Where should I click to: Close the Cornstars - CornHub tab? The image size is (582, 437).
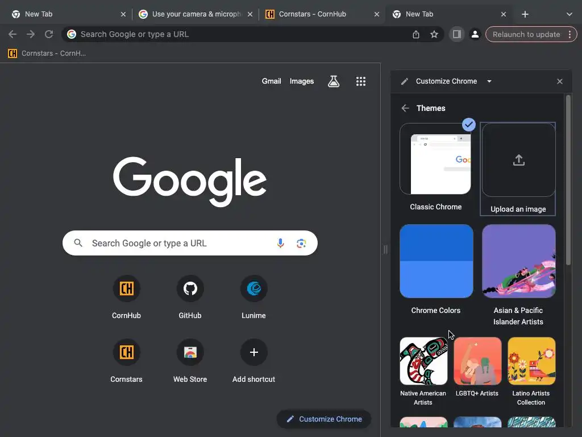coord(377,14)
